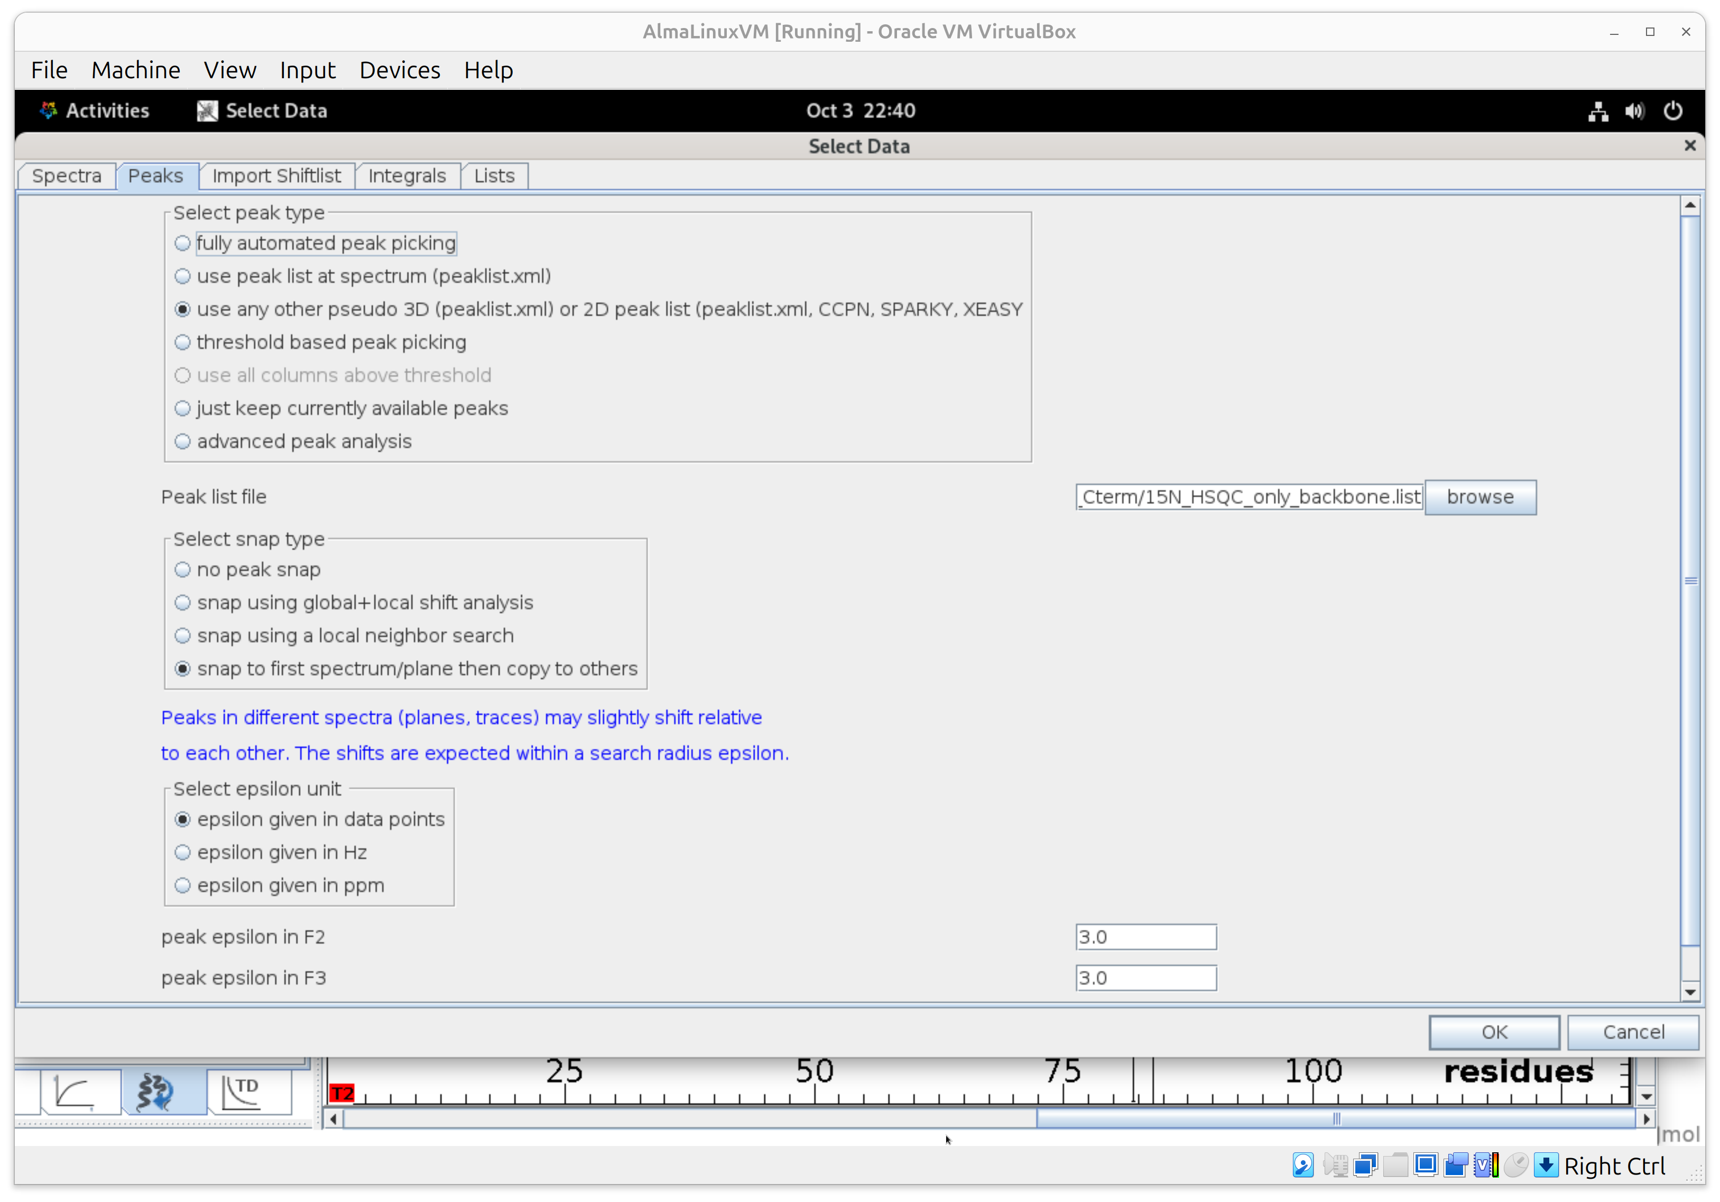Confirm dialog with OK button
The height and width of the screenshot is (1202, 1720).
tap(1494, 1032)
